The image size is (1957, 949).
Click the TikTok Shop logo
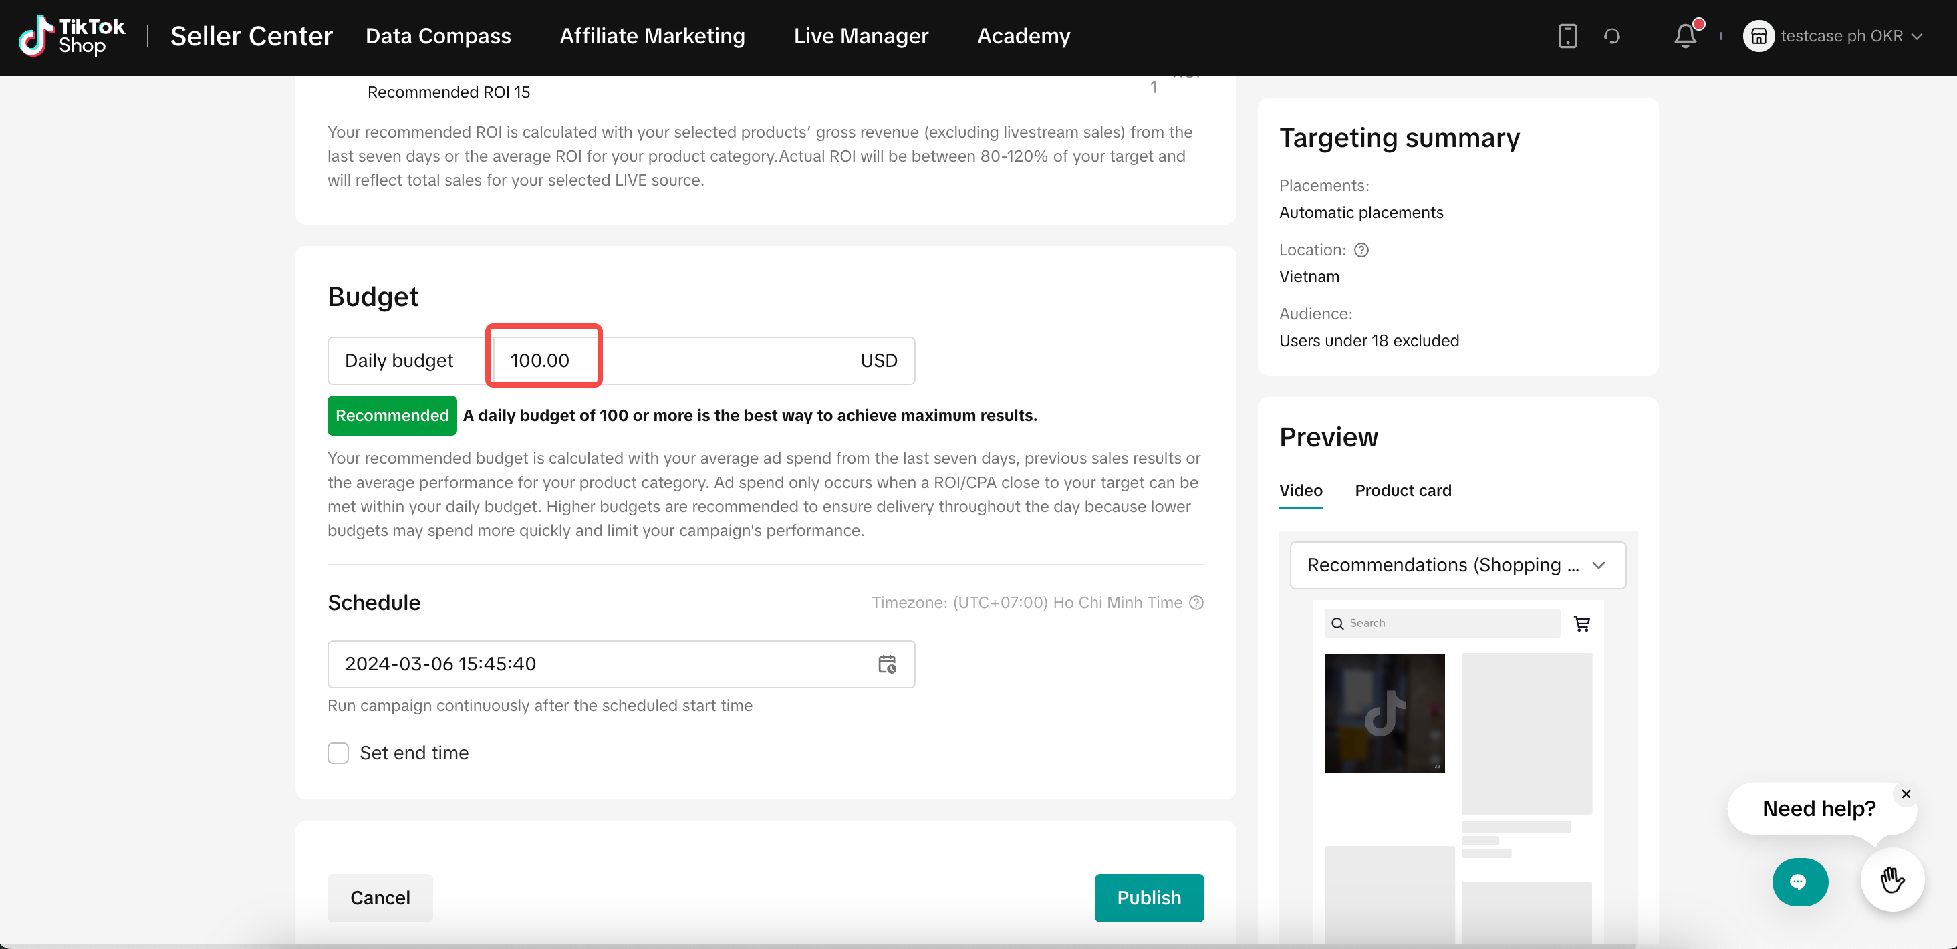pos(72,35)
